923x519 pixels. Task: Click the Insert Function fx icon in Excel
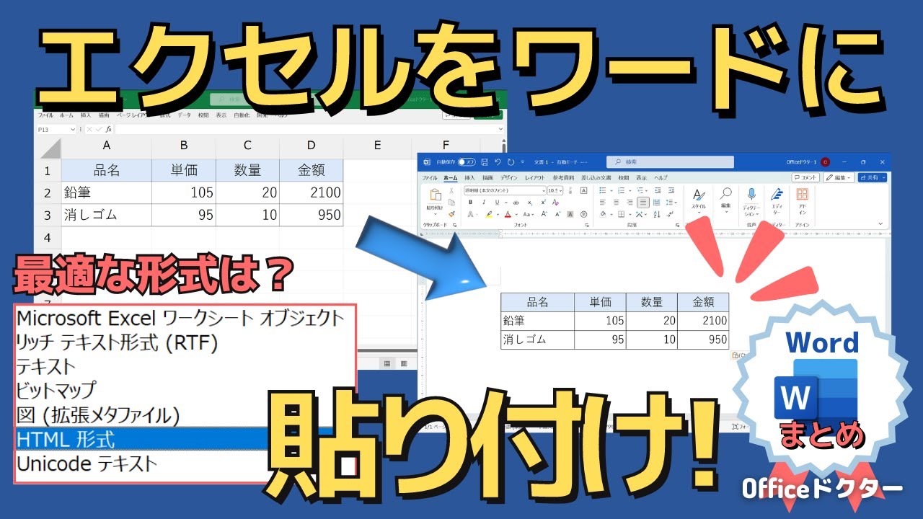(108, 129)
